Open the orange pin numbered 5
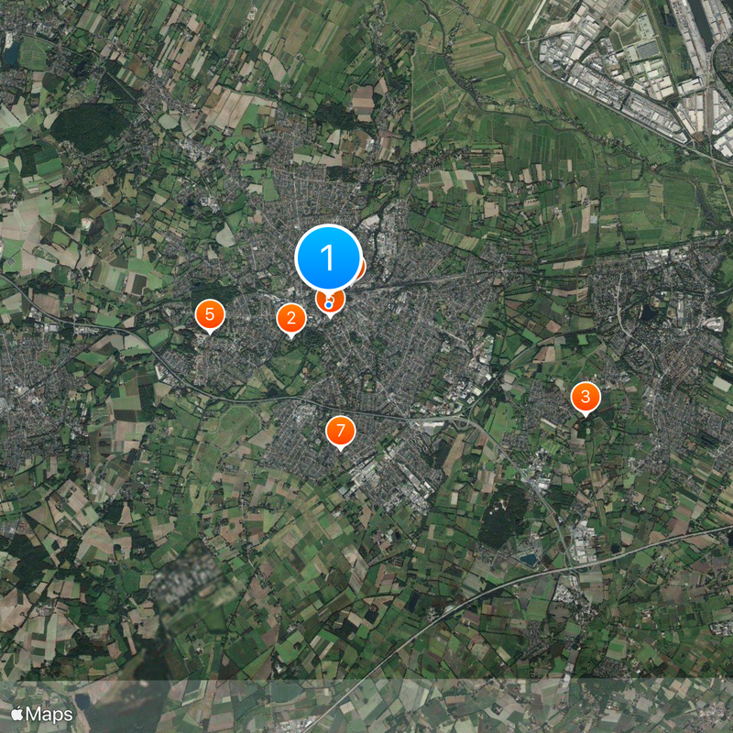The width and height of the screenshot is (733, 733). 210,314
